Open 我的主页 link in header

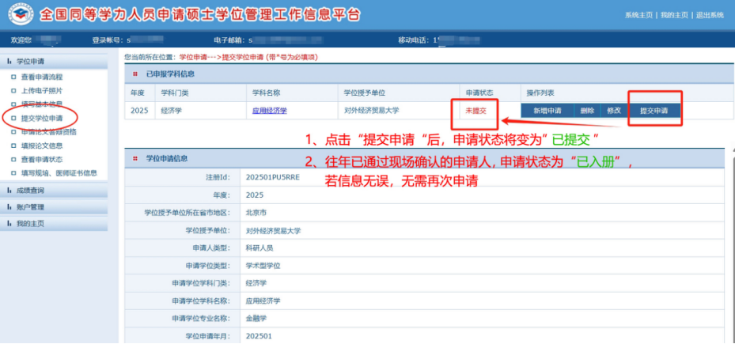(675, 15)
